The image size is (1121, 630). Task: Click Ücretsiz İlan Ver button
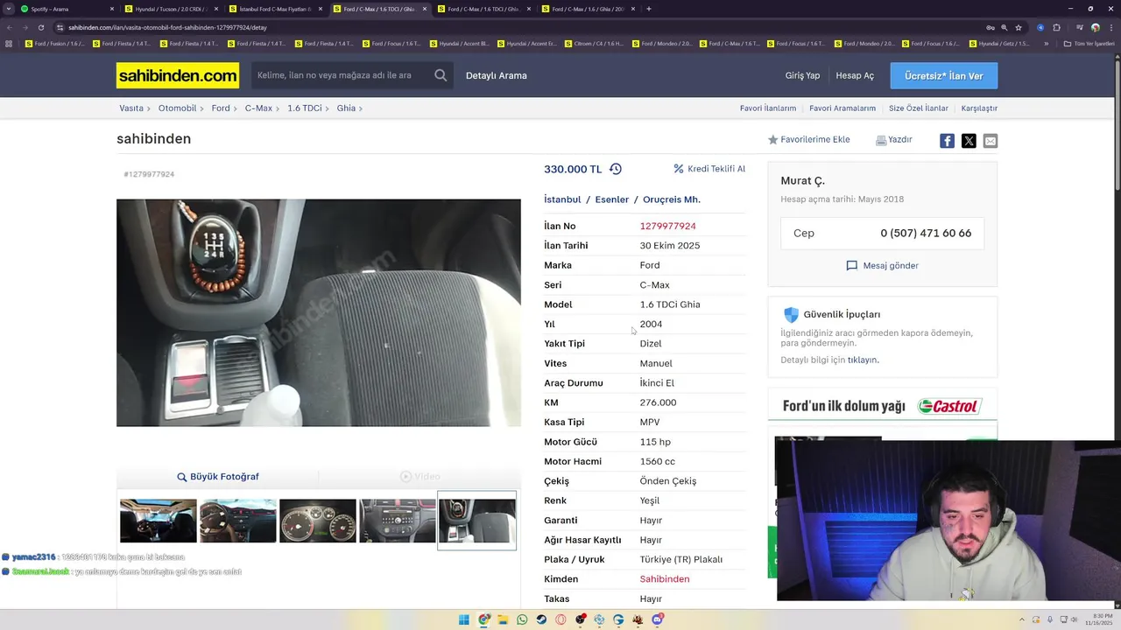944,76
